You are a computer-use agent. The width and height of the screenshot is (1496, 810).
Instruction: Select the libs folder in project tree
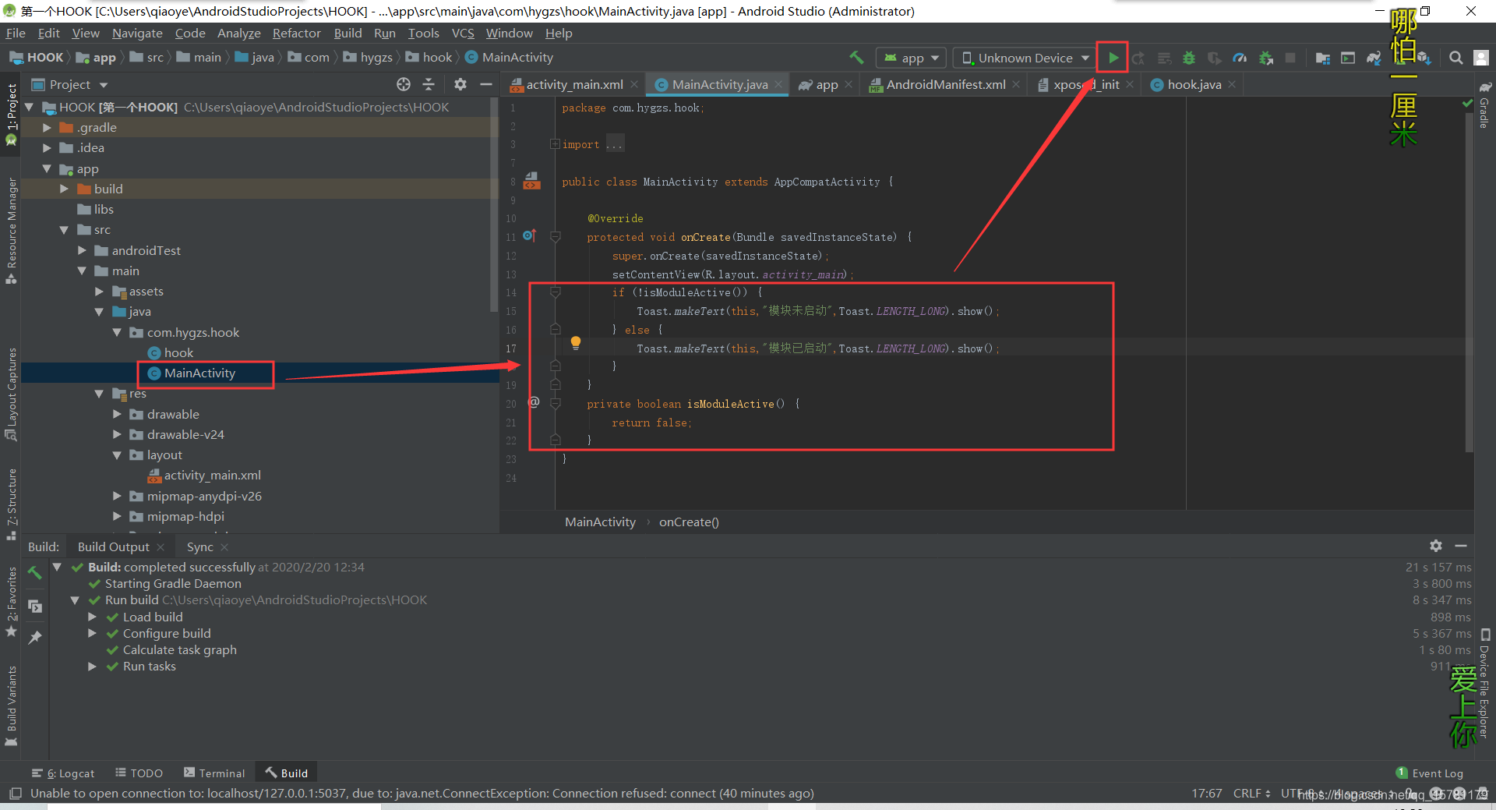(104, 209)
